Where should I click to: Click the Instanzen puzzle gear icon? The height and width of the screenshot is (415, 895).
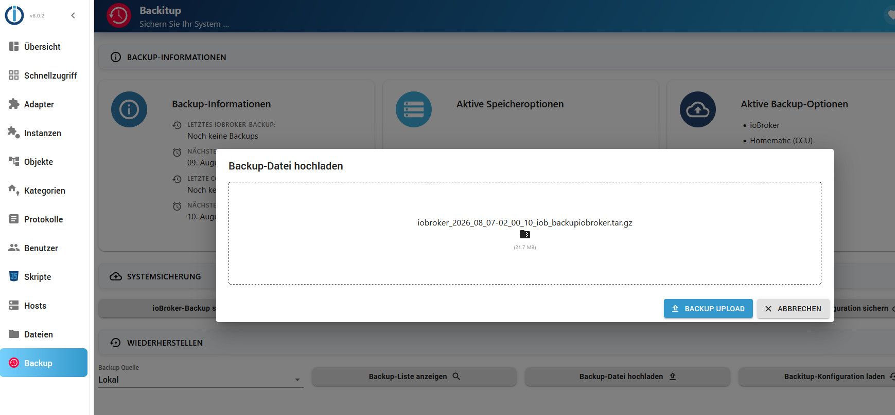[14, 133]
